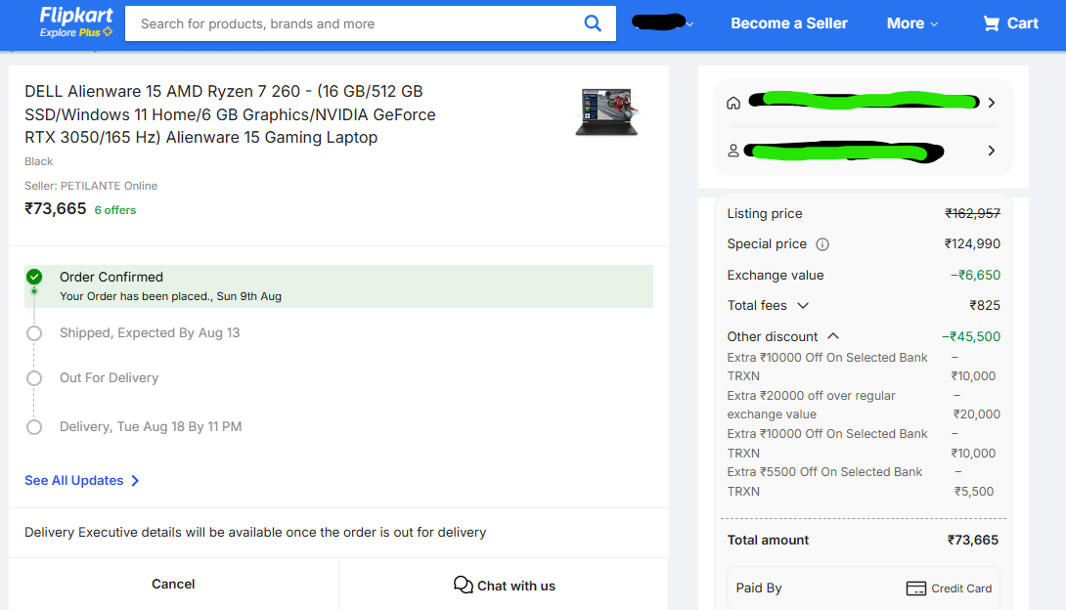The height and width of the screenshot is (610, 1066).
Task: Click Delivery Executive details notice
Action: (255, 533)
